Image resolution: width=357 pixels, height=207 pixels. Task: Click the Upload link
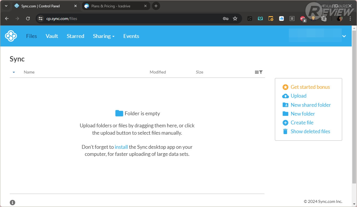coord(299,96)
